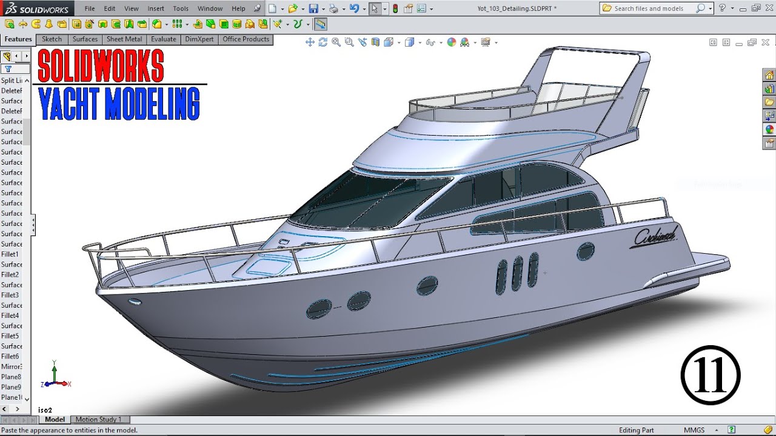Open Appearances color ball task pane icon
Screen dimensions: 776x436
pos(769,129)
